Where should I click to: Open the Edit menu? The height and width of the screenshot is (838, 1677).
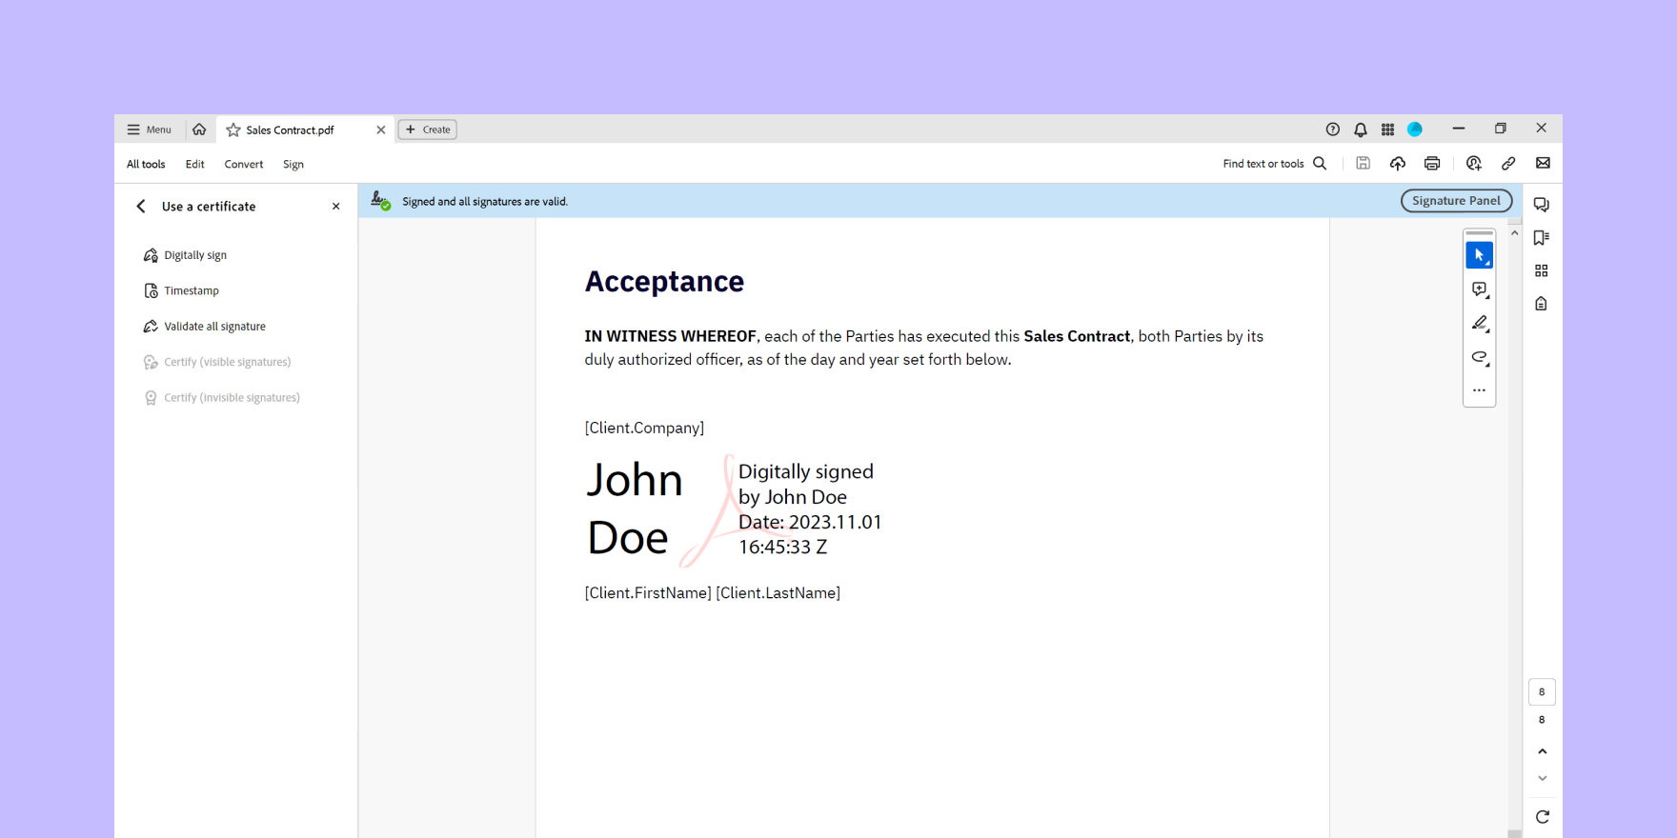tap(195, 164)
